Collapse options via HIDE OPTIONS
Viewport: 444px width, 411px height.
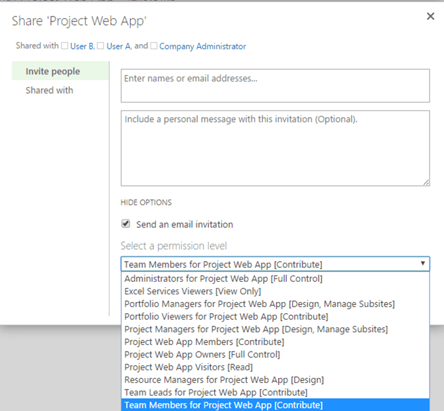click(x=146, y=202)
